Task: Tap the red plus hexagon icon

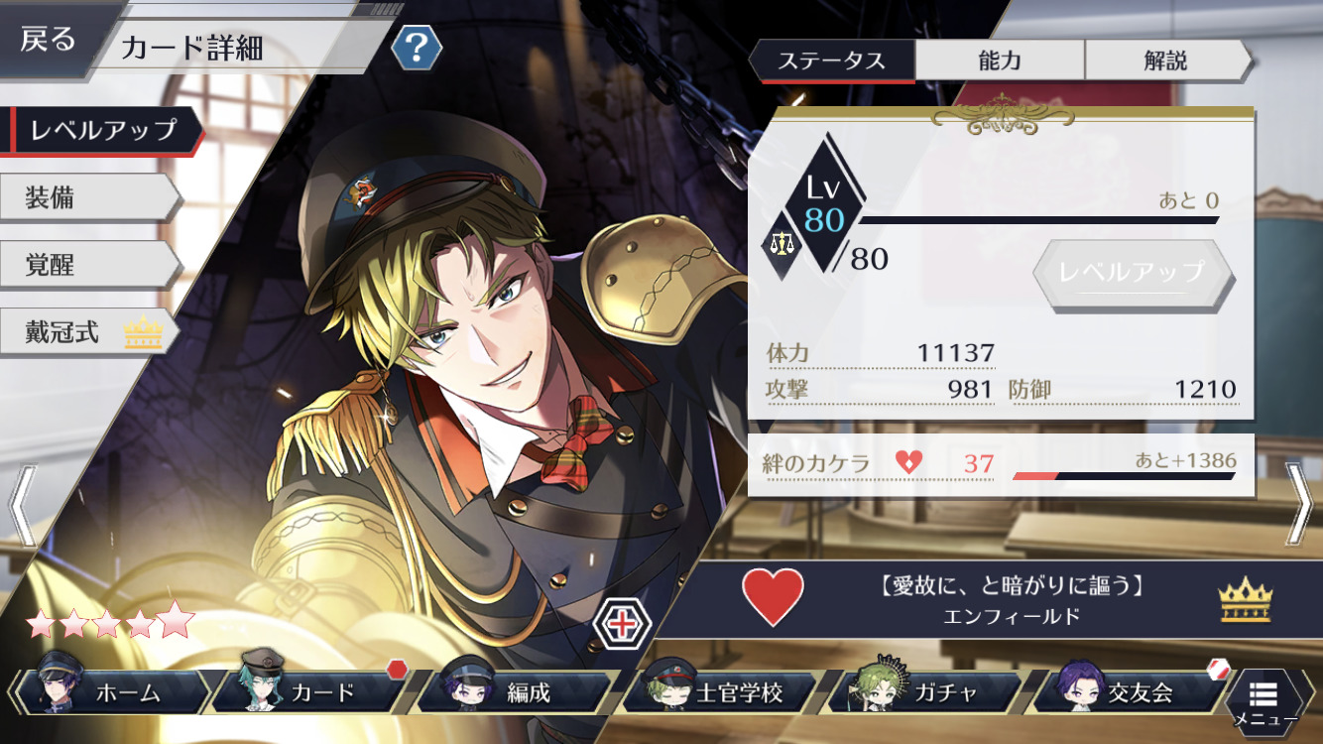Action: 621,624
